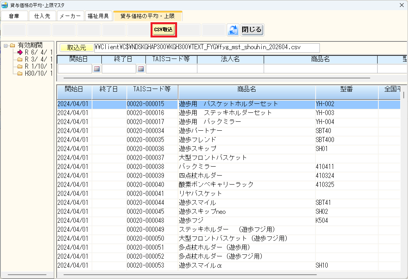Select the row for 遊歩パートナー
This screenshot has height=279, width=408.
coord(200,130)
